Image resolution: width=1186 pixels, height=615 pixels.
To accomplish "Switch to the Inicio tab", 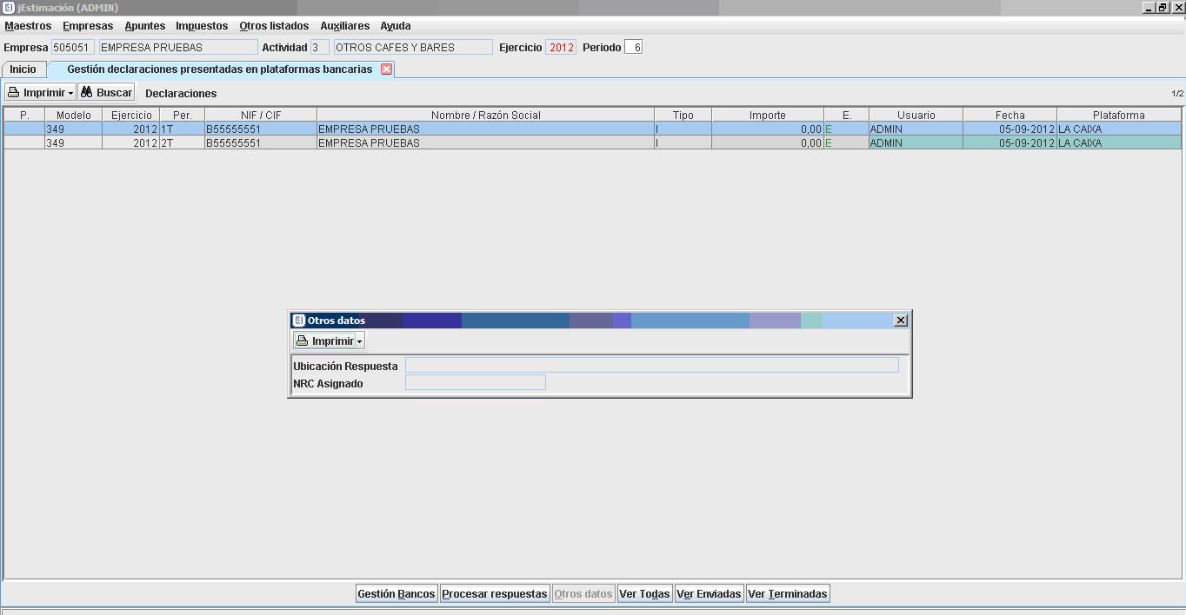I will (x=23, y=69).
